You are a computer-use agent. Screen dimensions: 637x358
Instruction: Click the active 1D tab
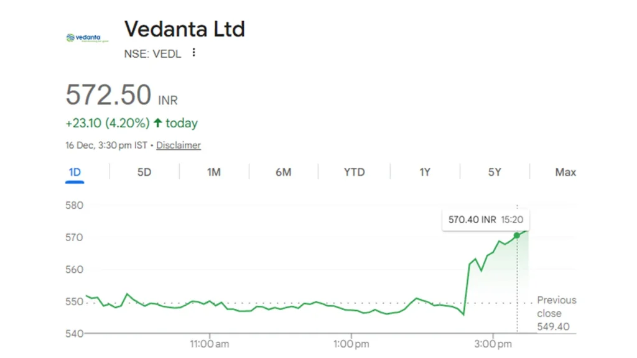pyautogui.click(x=73, y=172)
